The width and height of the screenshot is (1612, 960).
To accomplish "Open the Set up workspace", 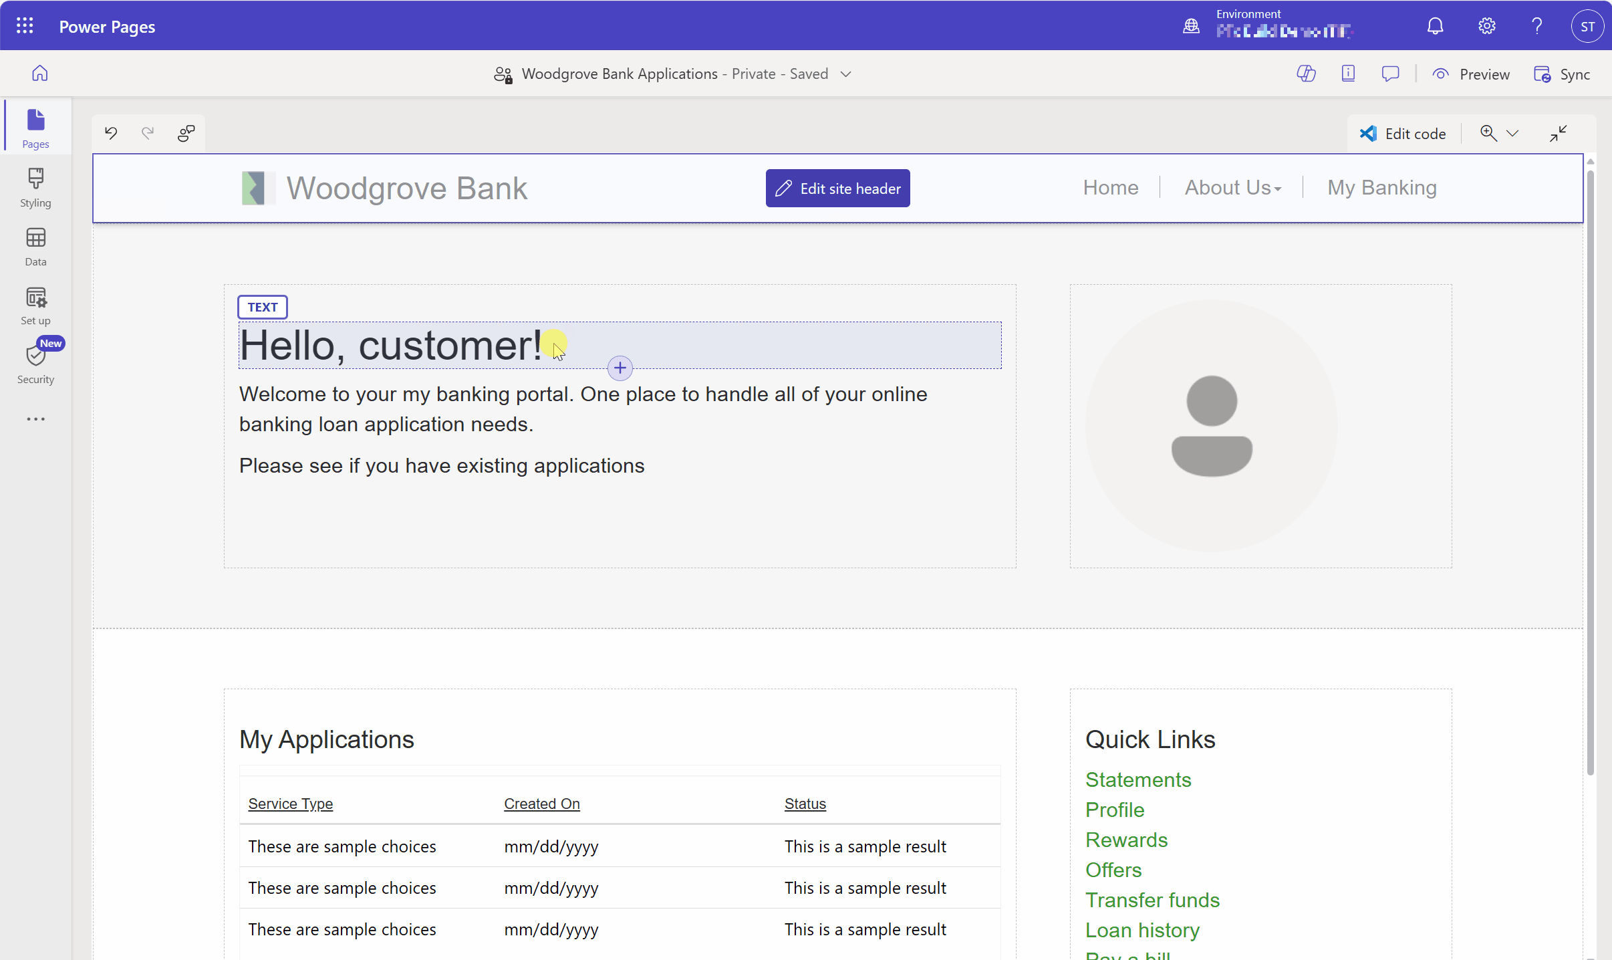I will coord(35,305).
